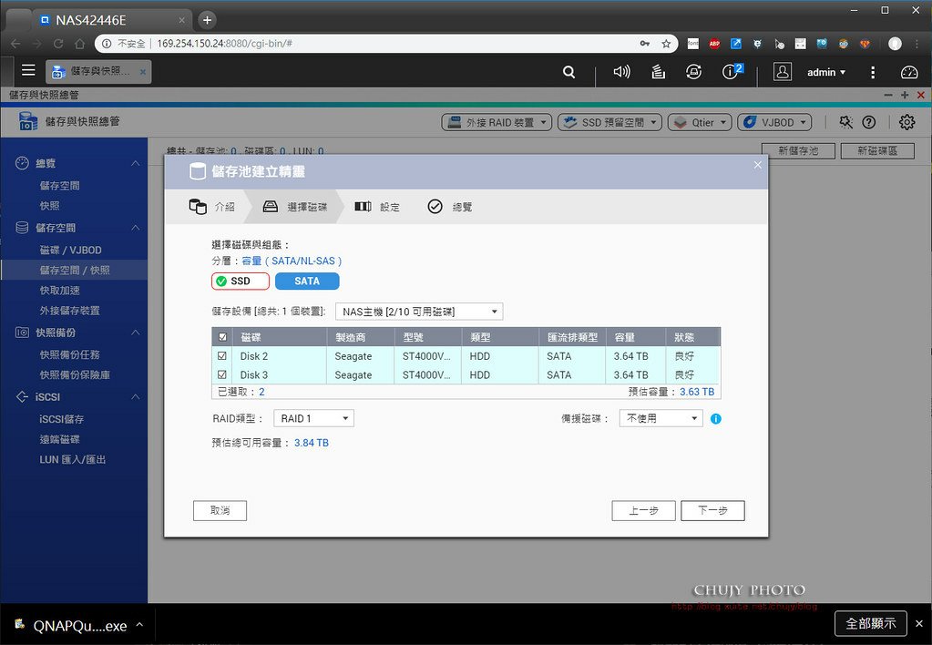This screenshot has width=932, height=645.
Task: Click the not-secure site info icon
Action: [107, 44]
